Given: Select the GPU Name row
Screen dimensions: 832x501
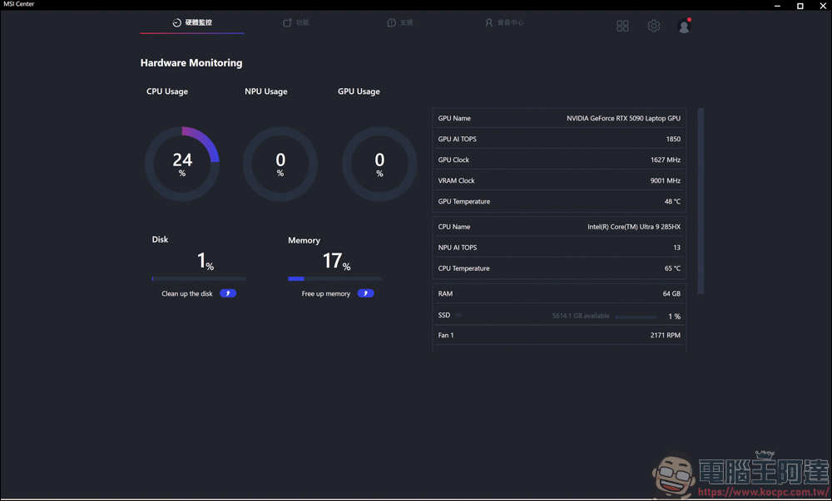Looking at the screenshot, I should [559, 119].
